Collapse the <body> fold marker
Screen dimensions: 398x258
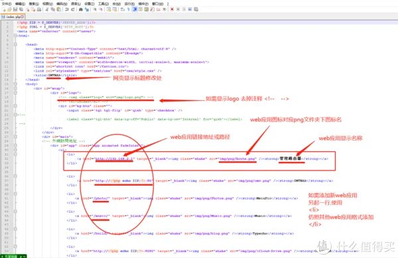pyautogui.click(x=15, y=84)
